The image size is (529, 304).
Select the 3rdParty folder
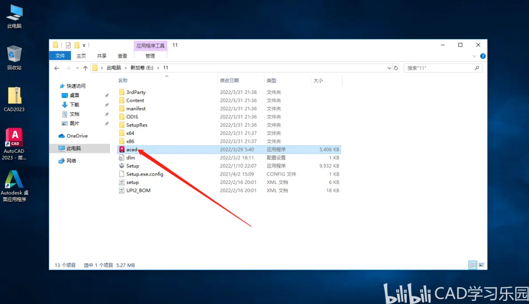coord(136,92)
